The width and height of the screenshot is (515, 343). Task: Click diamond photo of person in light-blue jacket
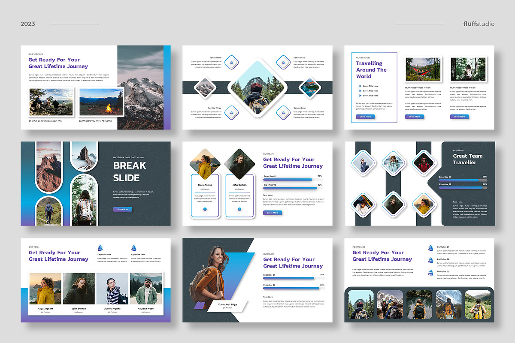pyautogui.click(x=394, y=163)
